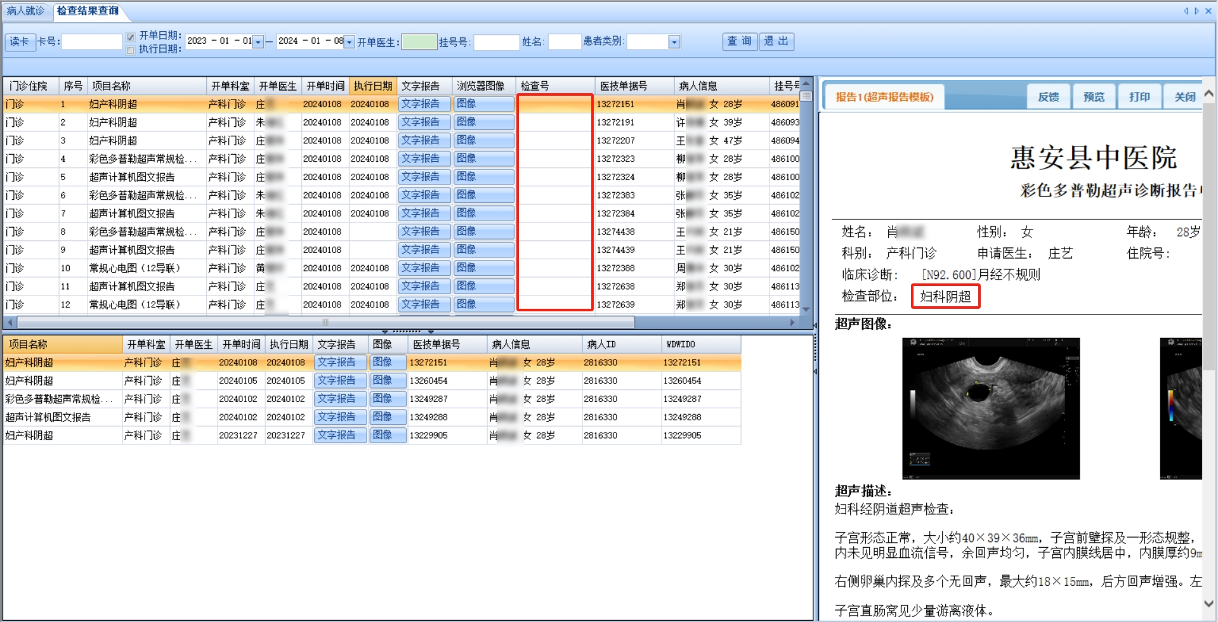1218x622 pixels.
Task: Click the first ultrasound image thumbnail
Action: (991, 408)
